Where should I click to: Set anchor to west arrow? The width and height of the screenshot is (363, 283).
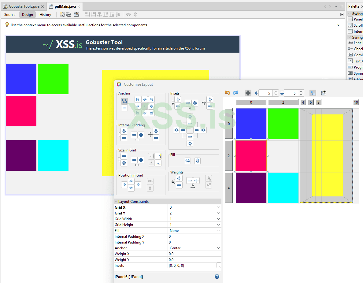coord(138,106)
